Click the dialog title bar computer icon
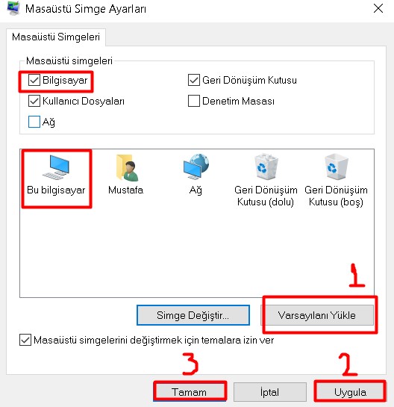The image size is (394, 407). (x=13, y=8)
